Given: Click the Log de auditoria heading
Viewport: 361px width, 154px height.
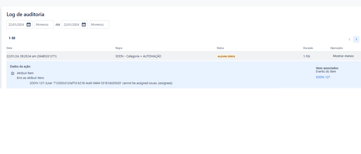Looking at the screenshot, I should coord(25,14).
